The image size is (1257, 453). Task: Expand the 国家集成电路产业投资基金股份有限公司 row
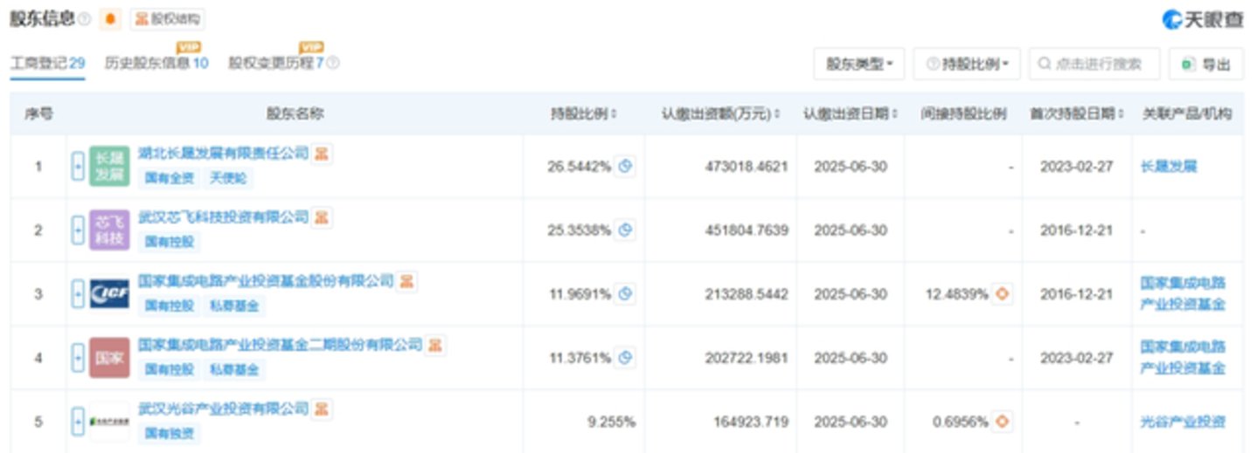pos(78,294)
